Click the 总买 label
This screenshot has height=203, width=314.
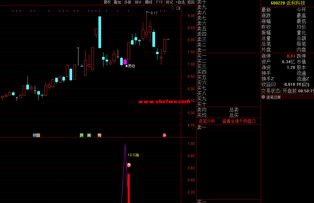[234, 115]
